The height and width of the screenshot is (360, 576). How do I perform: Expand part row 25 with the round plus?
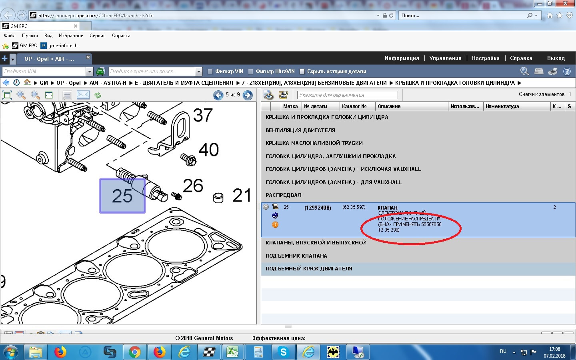point(266,207)
